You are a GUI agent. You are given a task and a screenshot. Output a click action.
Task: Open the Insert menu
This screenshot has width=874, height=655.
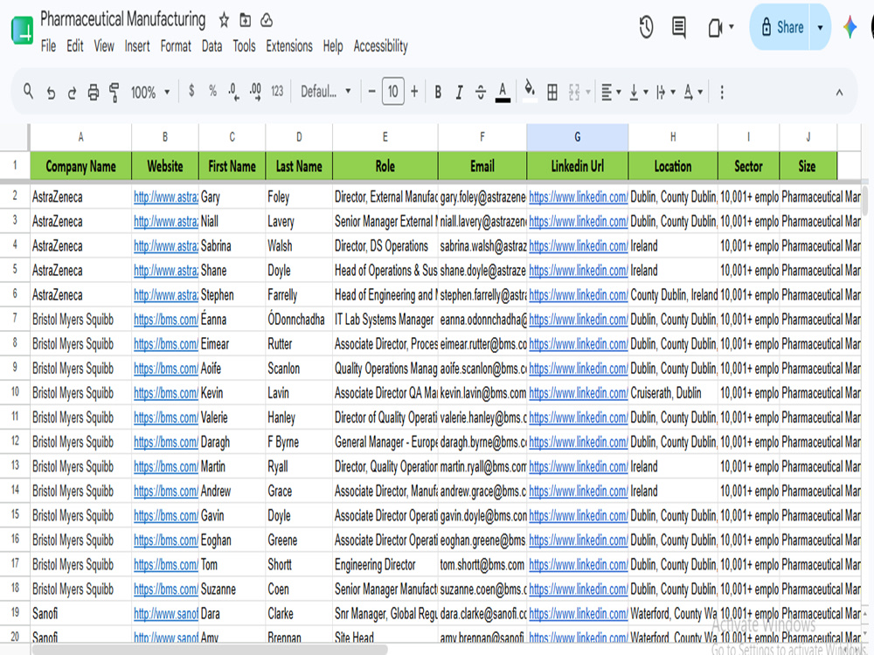click(x=137, y=45)
